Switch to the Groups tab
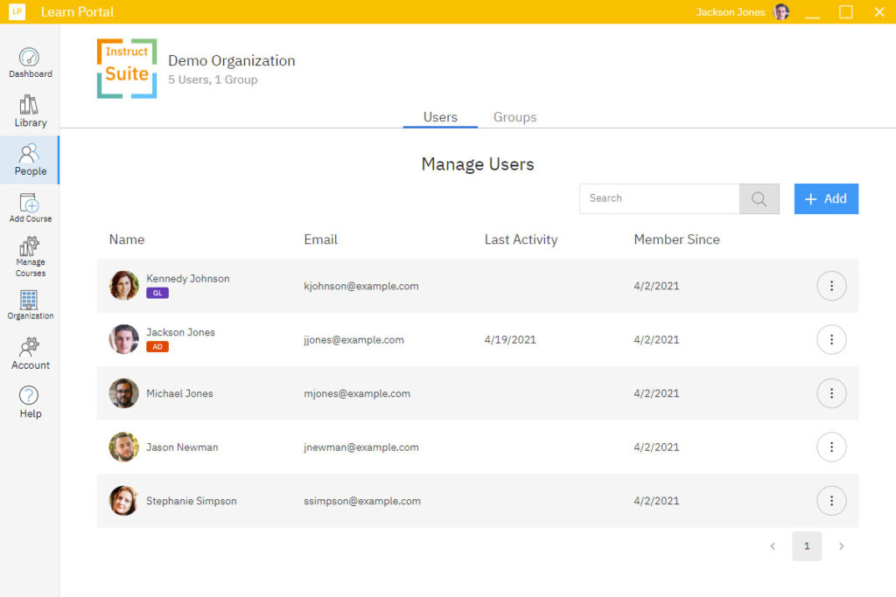 (x=514, y=116)
